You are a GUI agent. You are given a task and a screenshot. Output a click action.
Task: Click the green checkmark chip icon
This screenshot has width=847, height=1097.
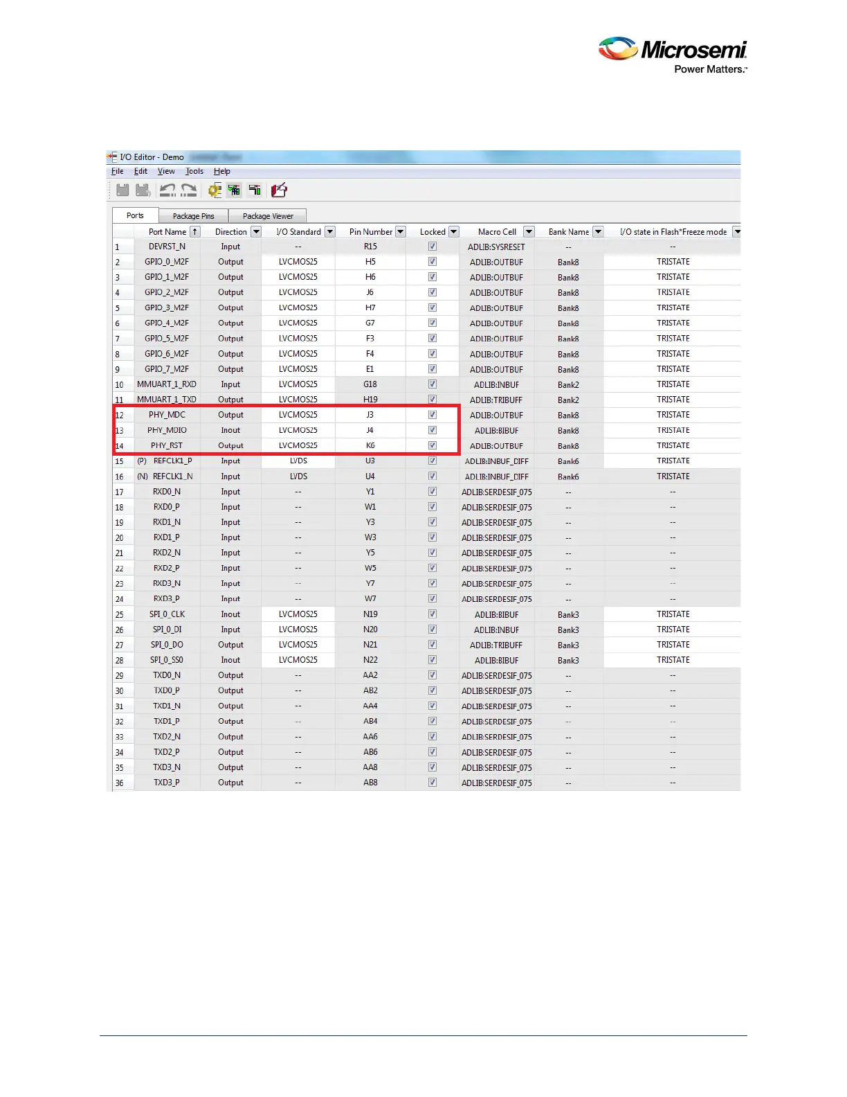(234, 190)
